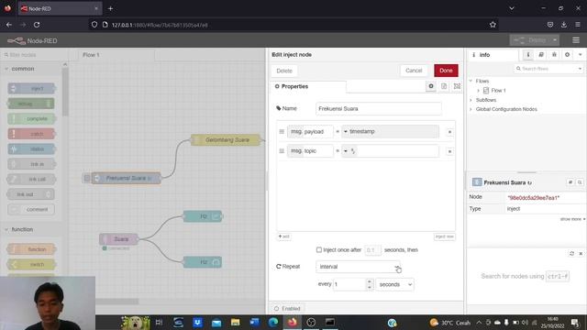This screenshot has width=587, height=330.
Task: Grab the msg.topic row reorder handle
Action: [282, 151]
